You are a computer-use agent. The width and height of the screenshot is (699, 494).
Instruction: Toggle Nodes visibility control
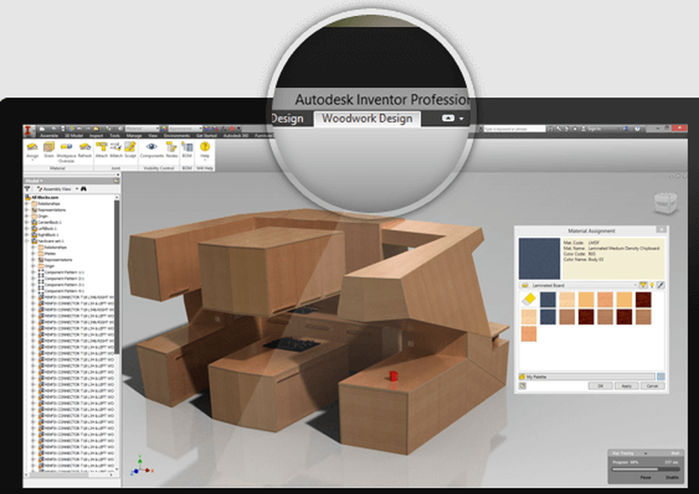[171, 149]
